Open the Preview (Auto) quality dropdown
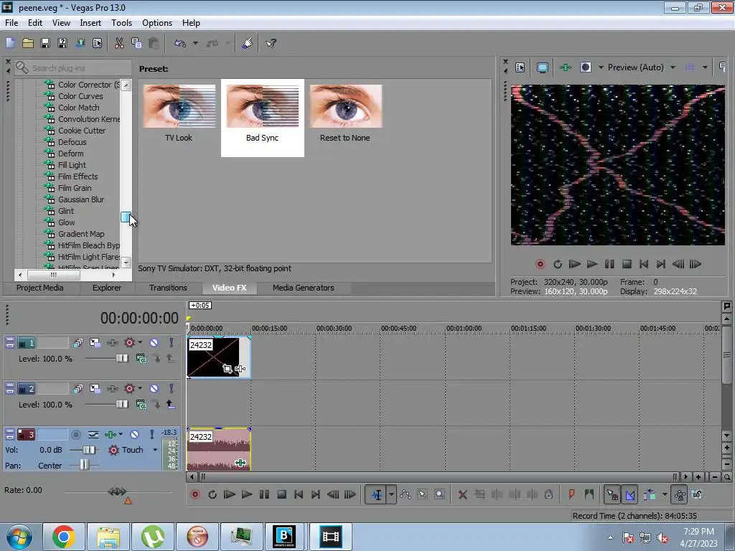The height and width of the screenshot is (551, 735). point(673,67)
